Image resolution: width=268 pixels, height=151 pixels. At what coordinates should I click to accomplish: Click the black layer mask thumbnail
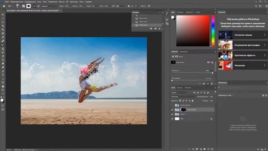coord(183,110)
